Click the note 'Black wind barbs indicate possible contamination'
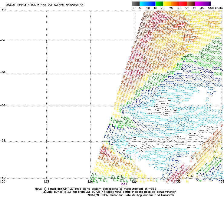This screenshot has height=197, width=224. click(x=141, y=192)
